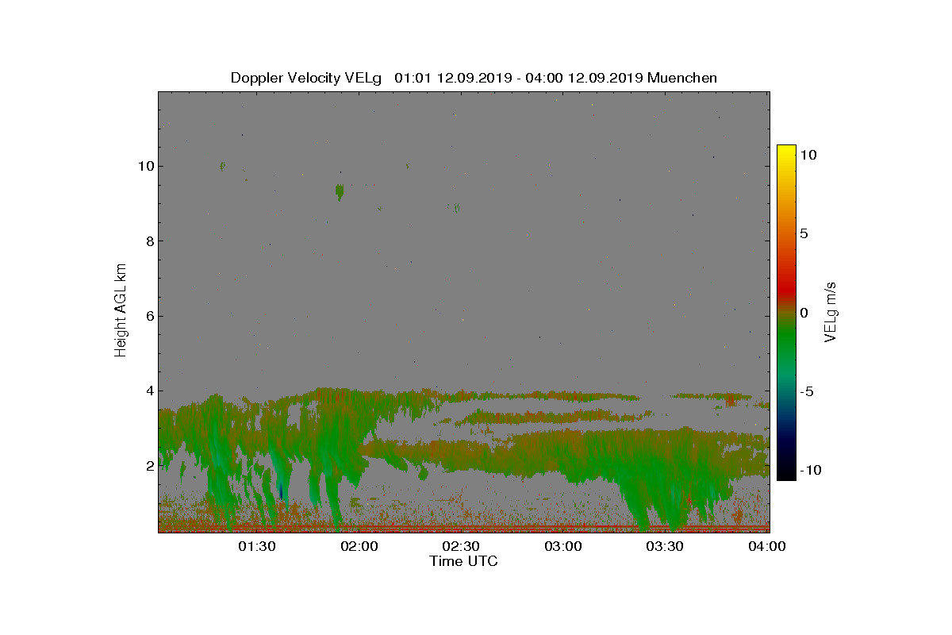Click the 01:30 time tick label
This screenshot has width=952, height=635.
(x=257, y=546)
